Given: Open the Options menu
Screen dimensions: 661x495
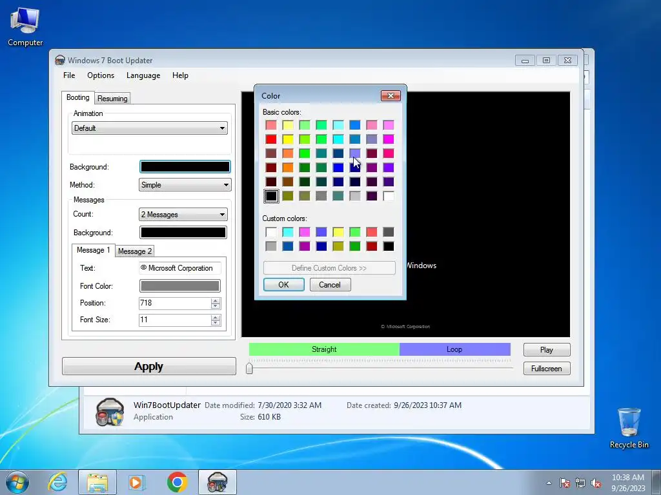Looking at the screenshot, I should pos(101,75).
